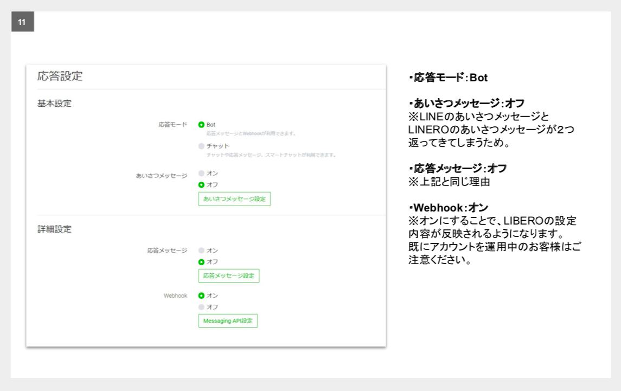Click the 詳細設定 section heading

click(54, 229)
